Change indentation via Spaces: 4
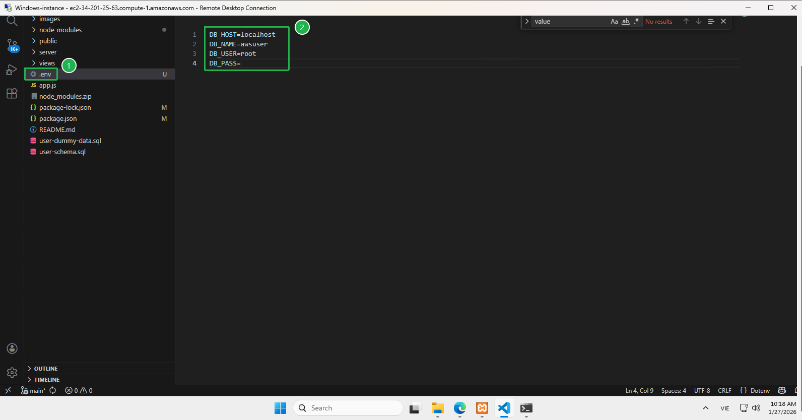The height and width of the screenshot is (420, 802). pyautogui.click(x=674, y=390)
